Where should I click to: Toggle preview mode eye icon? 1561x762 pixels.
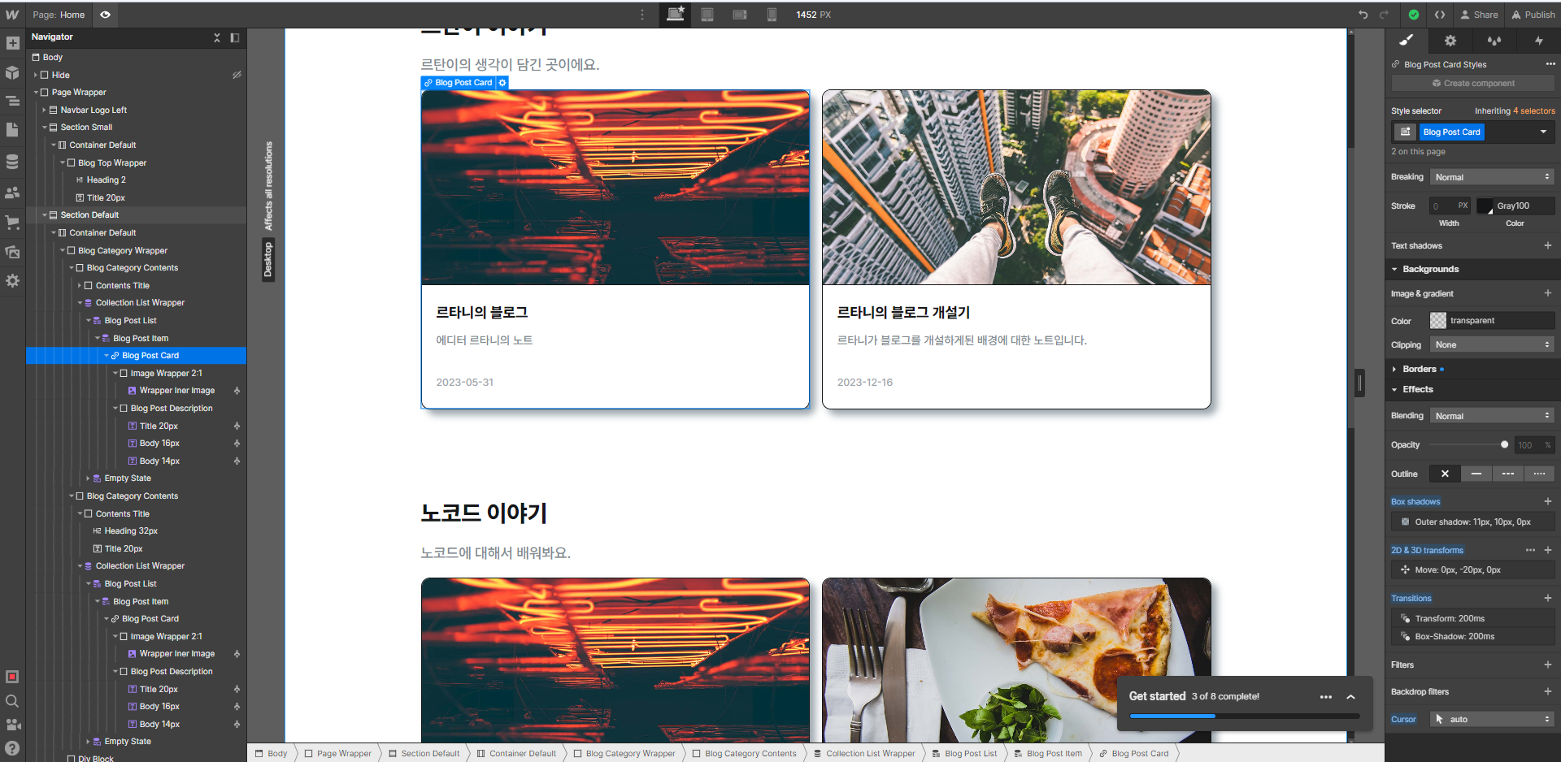(x=105, y=15)
